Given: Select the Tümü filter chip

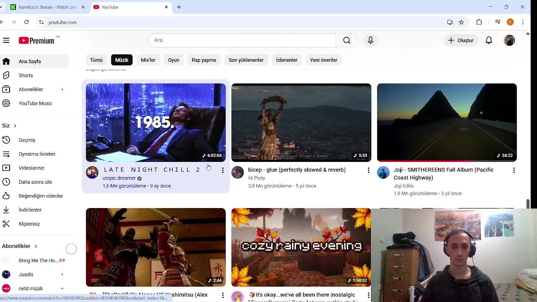Looking at the screenshot, I should pyautogui.click(x=96, y=60).
